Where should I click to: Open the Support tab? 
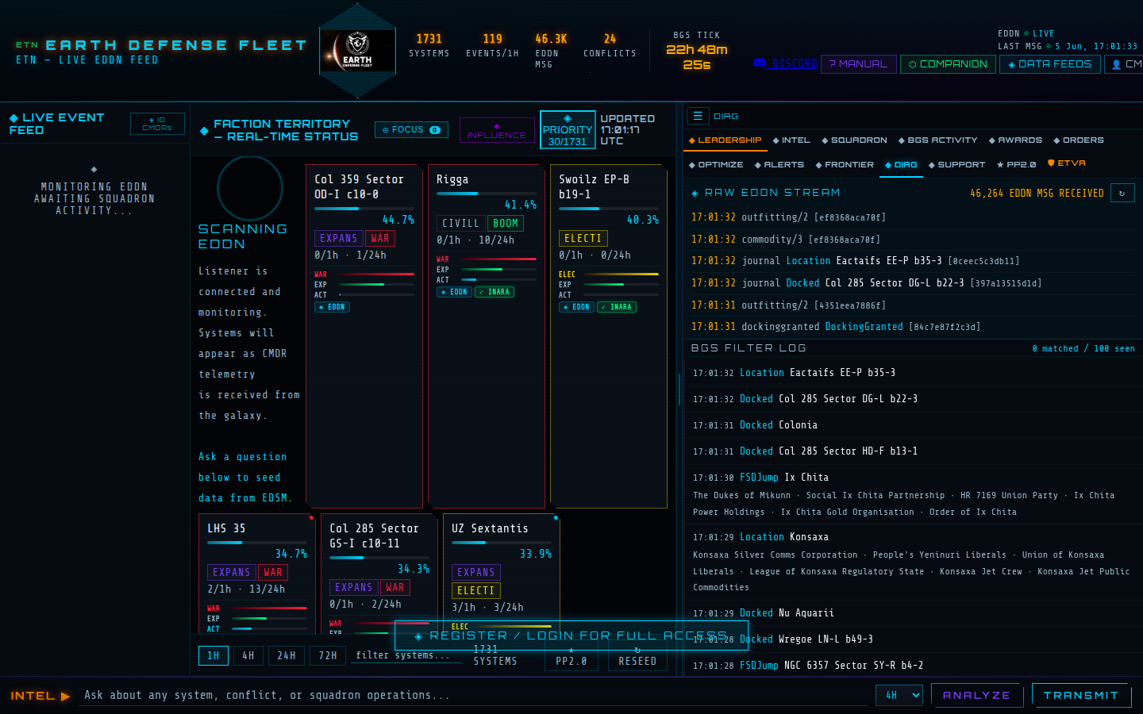(956, 165)
